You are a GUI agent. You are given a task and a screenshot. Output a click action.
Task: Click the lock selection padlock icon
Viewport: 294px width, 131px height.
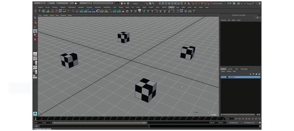click(x=185, y=3)
